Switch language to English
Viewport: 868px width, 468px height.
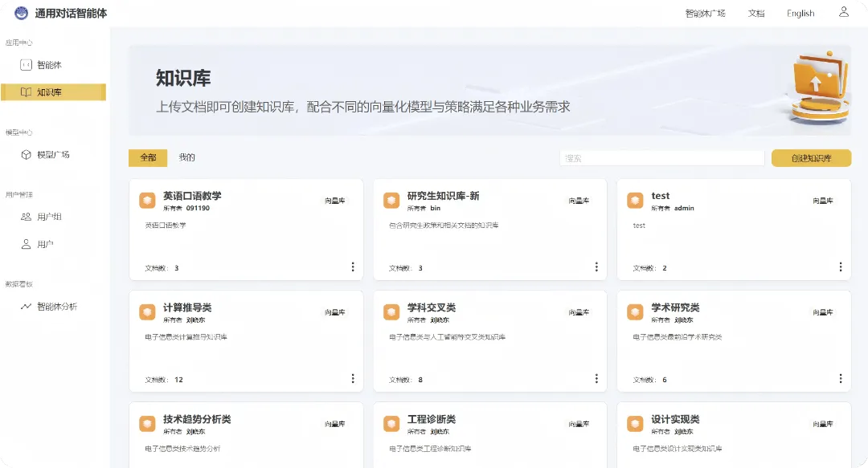800,14
